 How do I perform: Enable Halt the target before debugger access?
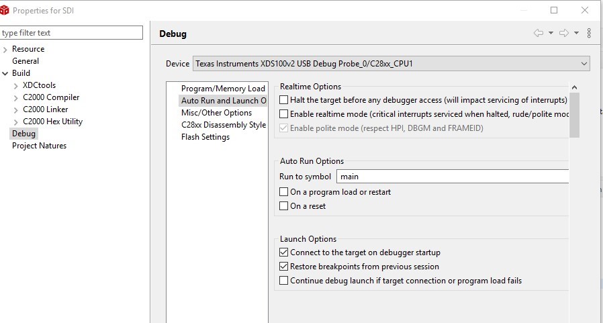pos(283,100)
